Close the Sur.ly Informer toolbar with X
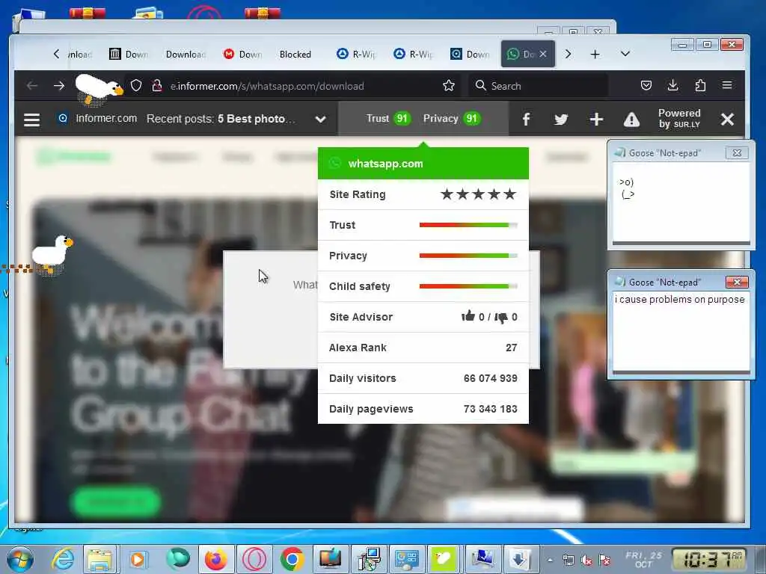 (727, 119)
